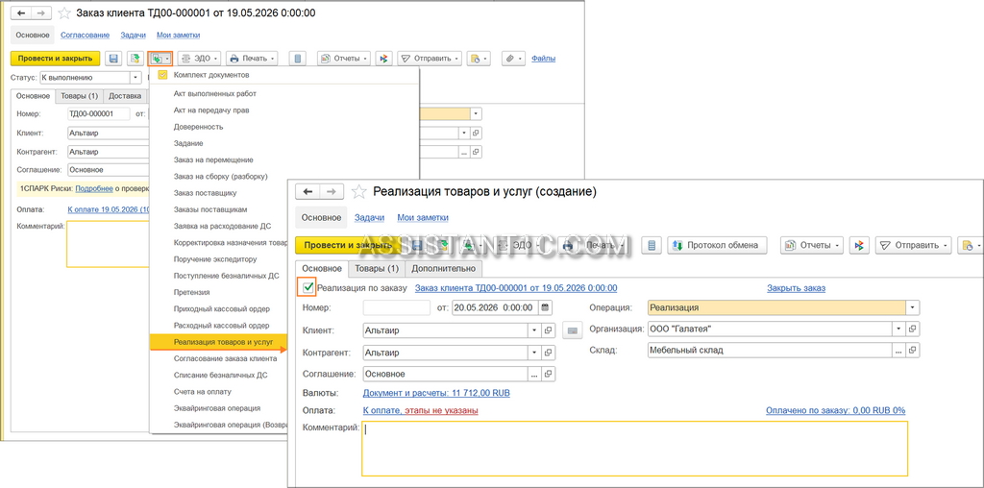984x488 pixels.
Task: Star the Realization document as favorite
Action: point(358,191)
